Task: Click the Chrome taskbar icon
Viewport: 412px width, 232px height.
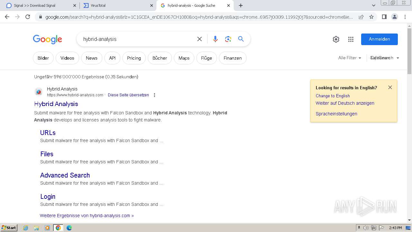Action: (58, 228)
